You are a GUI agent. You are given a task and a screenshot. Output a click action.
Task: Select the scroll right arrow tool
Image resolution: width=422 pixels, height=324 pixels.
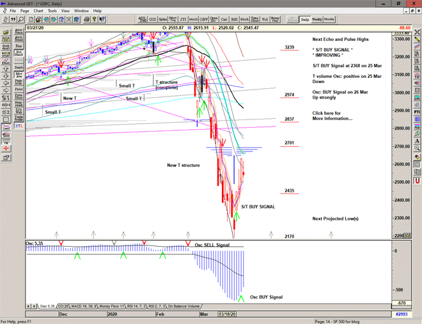[6, 91]
